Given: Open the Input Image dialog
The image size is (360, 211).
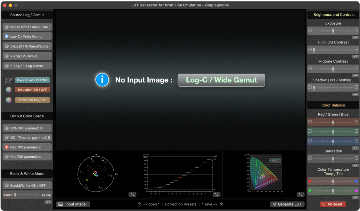Looking at the screenshot, I should click(73, 204).
